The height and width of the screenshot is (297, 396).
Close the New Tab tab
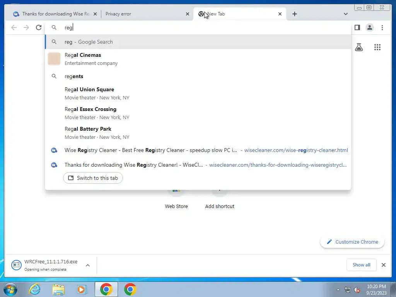pos(280,14)
